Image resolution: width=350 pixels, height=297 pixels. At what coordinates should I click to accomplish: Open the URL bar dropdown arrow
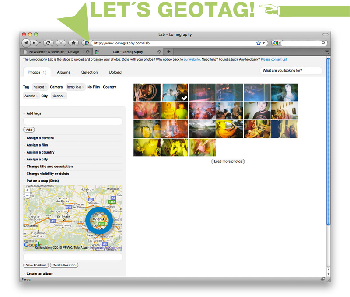click(x=264, y=43)
